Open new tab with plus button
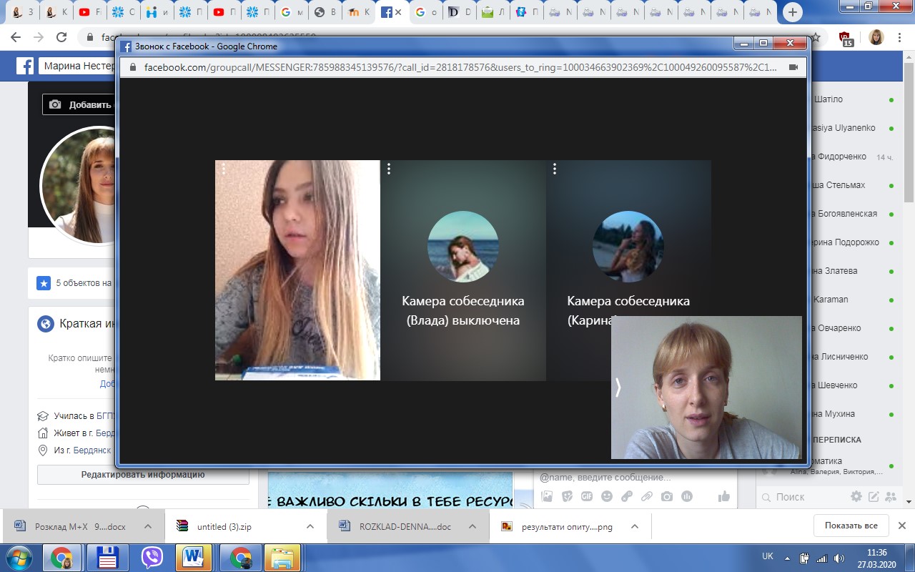The width and height of the screenshot is (915, 572). click(x=792, y=12)
